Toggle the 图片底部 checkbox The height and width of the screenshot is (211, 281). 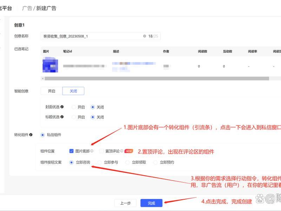[71, 151]
